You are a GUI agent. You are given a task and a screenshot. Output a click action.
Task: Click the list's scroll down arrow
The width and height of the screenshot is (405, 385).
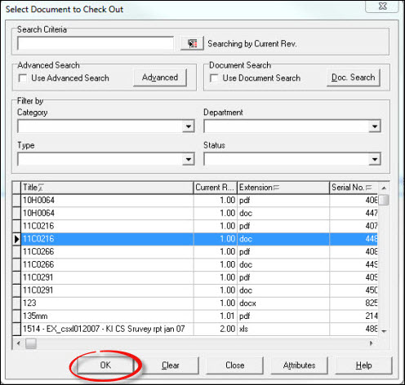384,331
